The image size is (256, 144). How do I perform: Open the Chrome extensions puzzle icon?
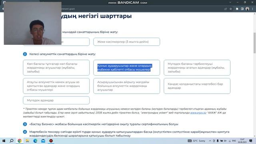pos(237,9)
